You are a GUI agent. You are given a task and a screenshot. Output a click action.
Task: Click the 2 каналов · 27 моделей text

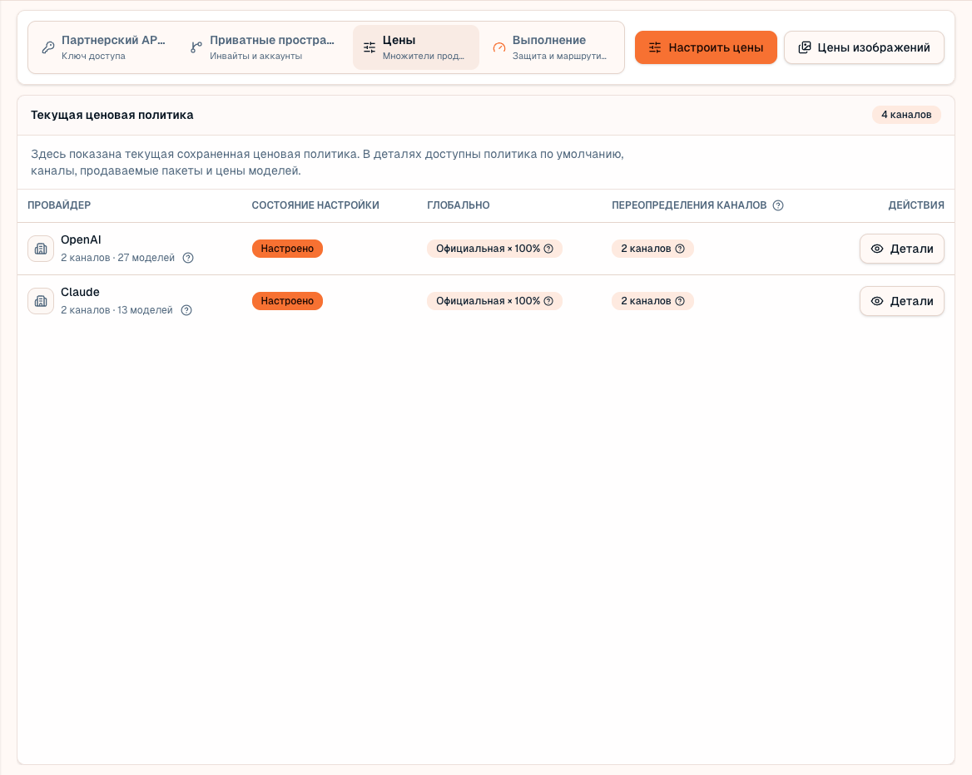tap(118, 258)
